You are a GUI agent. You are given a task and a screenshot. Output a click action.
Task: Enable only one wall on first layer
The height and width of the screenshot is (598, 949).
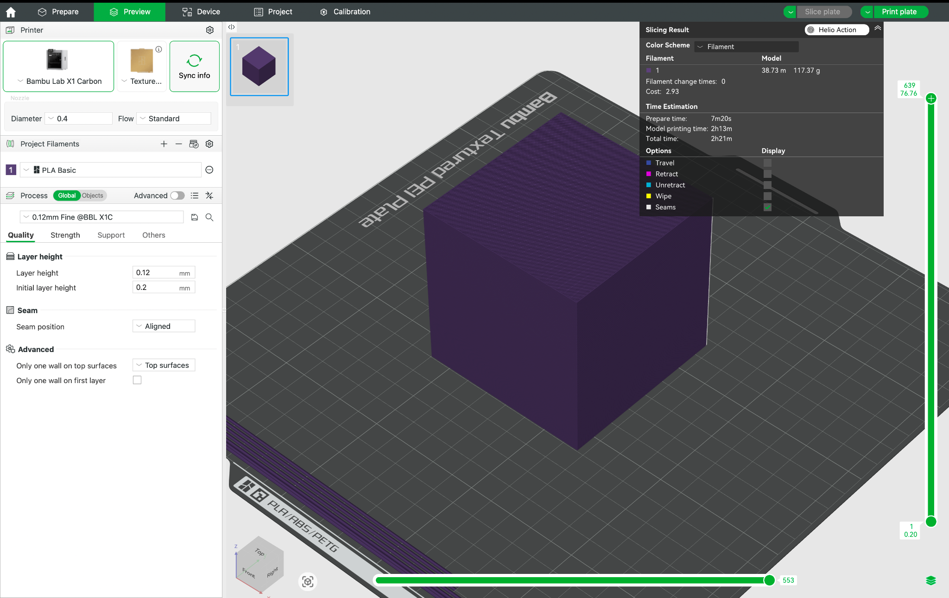pyautogui.click(x=137, y=380)
